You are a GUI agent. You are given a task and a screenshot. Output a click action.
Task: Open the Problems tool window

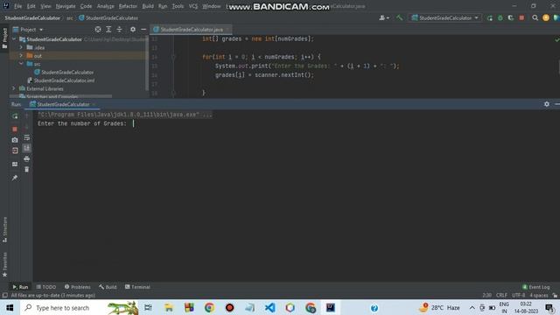point(78,287)
